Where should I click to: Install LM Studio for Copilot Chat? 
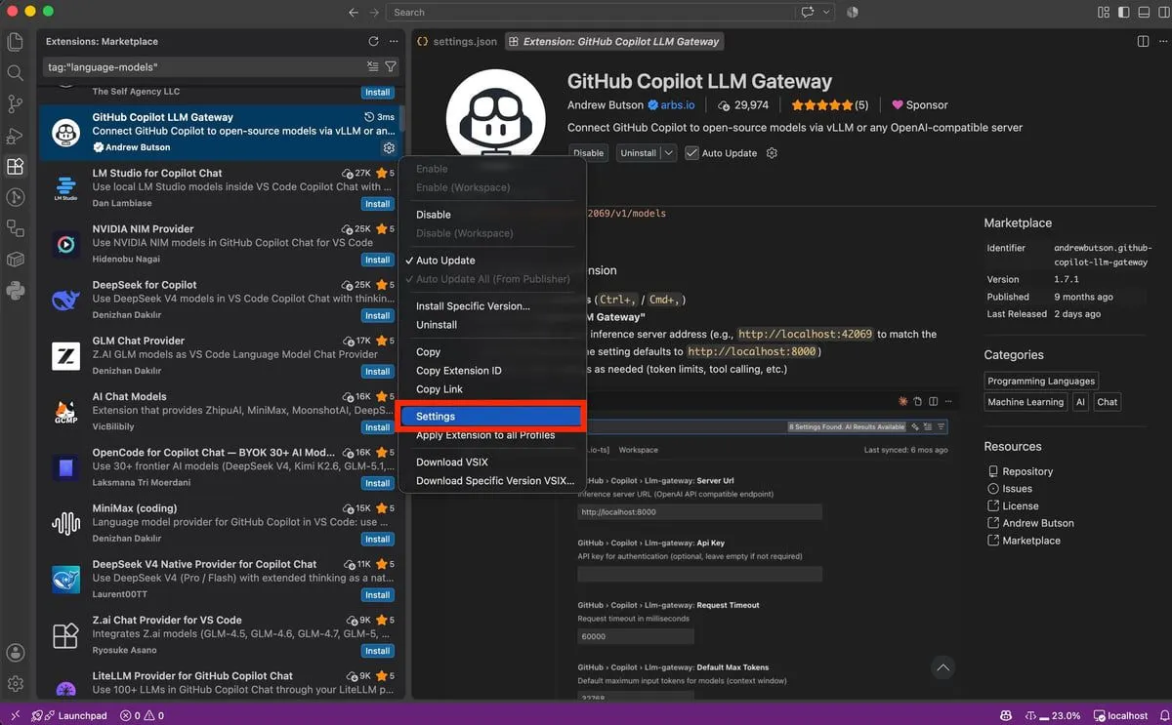[378, 204]
